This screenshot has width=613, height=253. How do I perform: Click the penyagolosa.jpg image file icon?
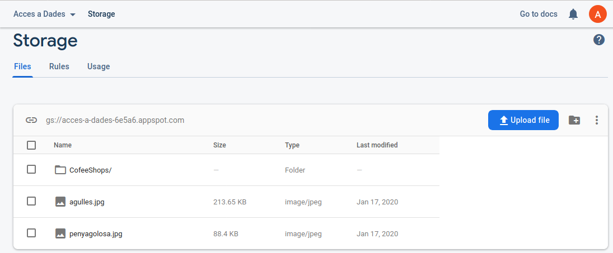click(60, 233)
